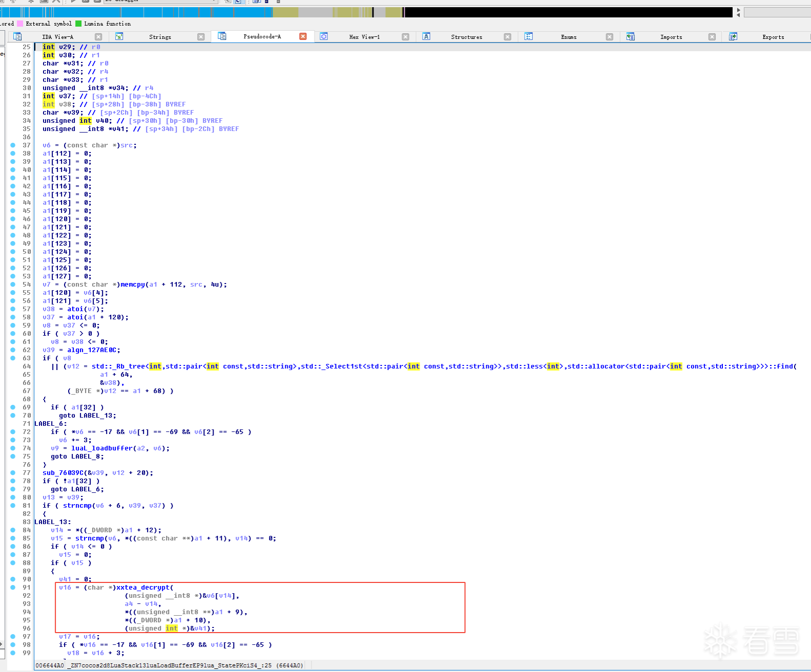Click the Strings tab icon
This screenshot has width=811, height=672.
pos(119,36)
